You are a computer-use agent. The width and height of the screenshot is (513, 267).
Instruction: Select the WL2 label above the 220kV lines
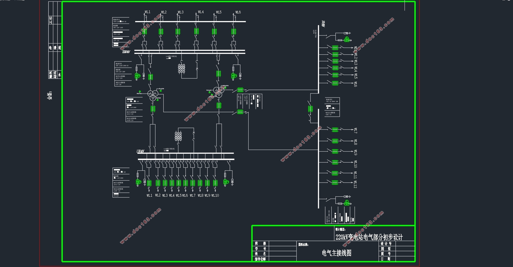[x=164, y=12]
